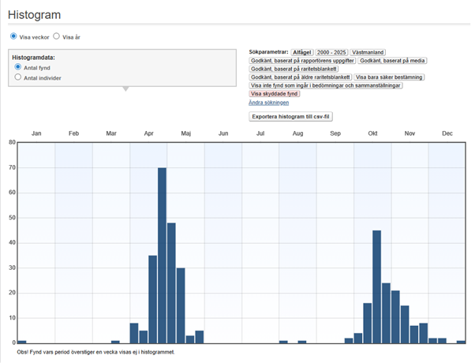Click the 'Visa bara säker bestämning' tag

390,77
